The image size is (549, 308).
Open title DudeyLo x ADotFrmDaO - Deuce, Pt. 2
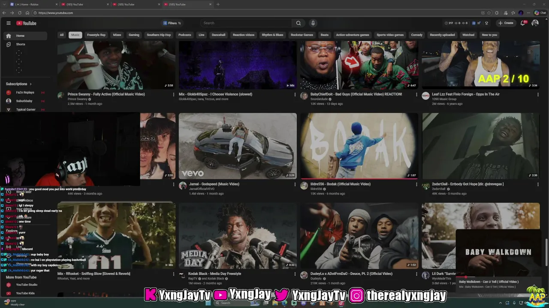pyautogui.click(x=351, y=274)
